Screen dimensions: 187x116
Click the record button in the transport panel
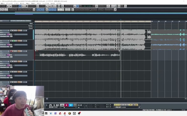66,105
